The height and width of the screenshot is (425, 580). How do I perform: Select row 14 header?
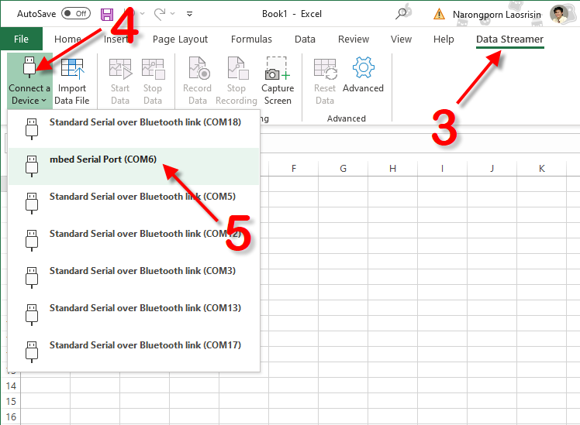pos(11,386)
